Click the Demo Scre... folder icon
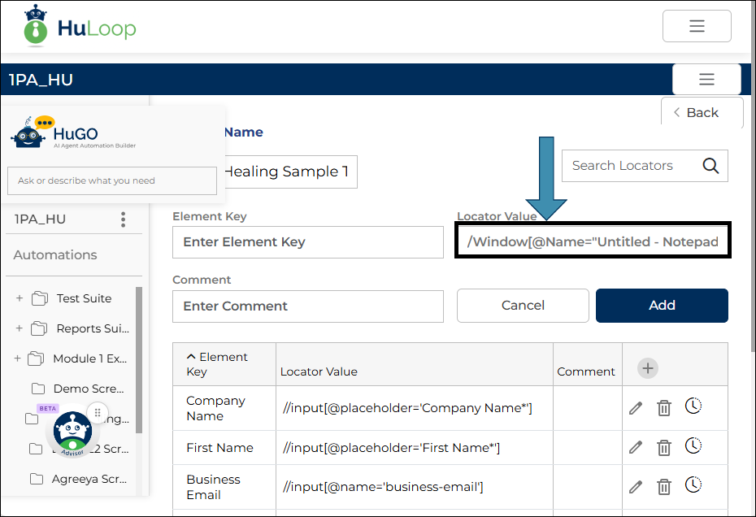 pos(38,389)
